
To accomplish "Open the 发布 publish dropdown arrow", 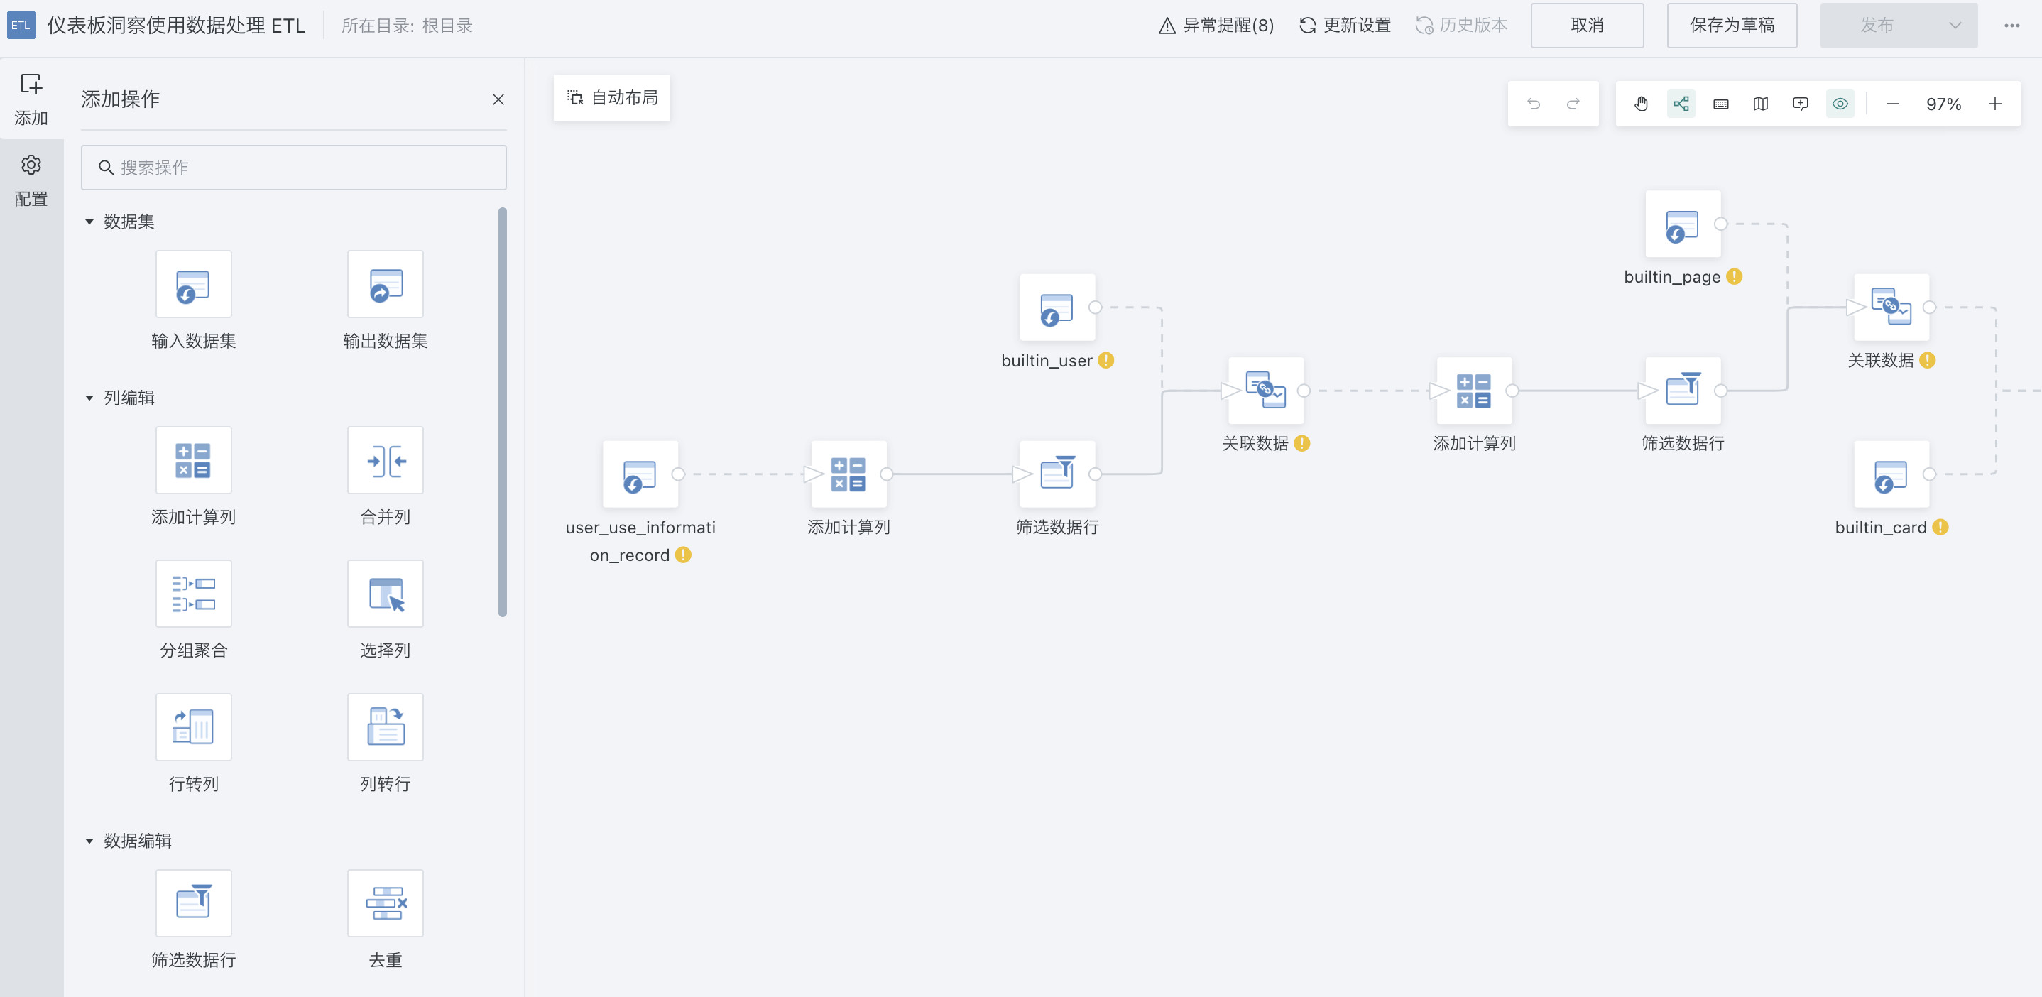I will pos(1955,26).
